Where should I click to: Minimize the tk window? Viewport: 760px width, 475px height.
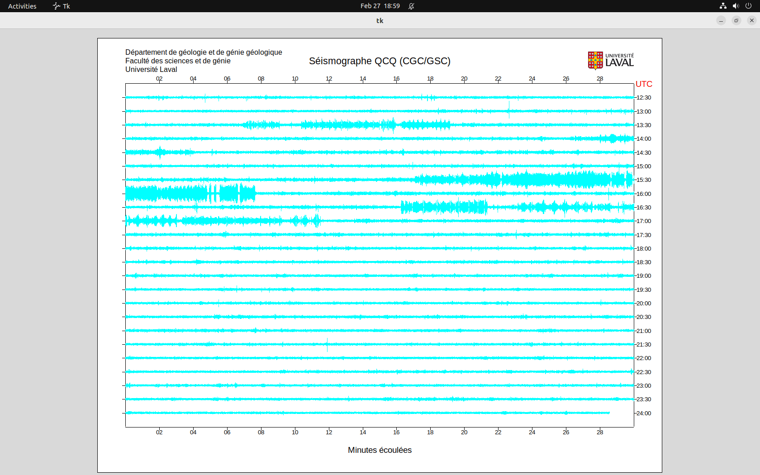(x=721, y=20)
